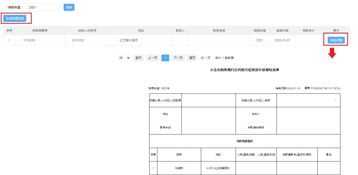Open 查看详情 for row 1
The image size is (358, 175).
[336, 40]
